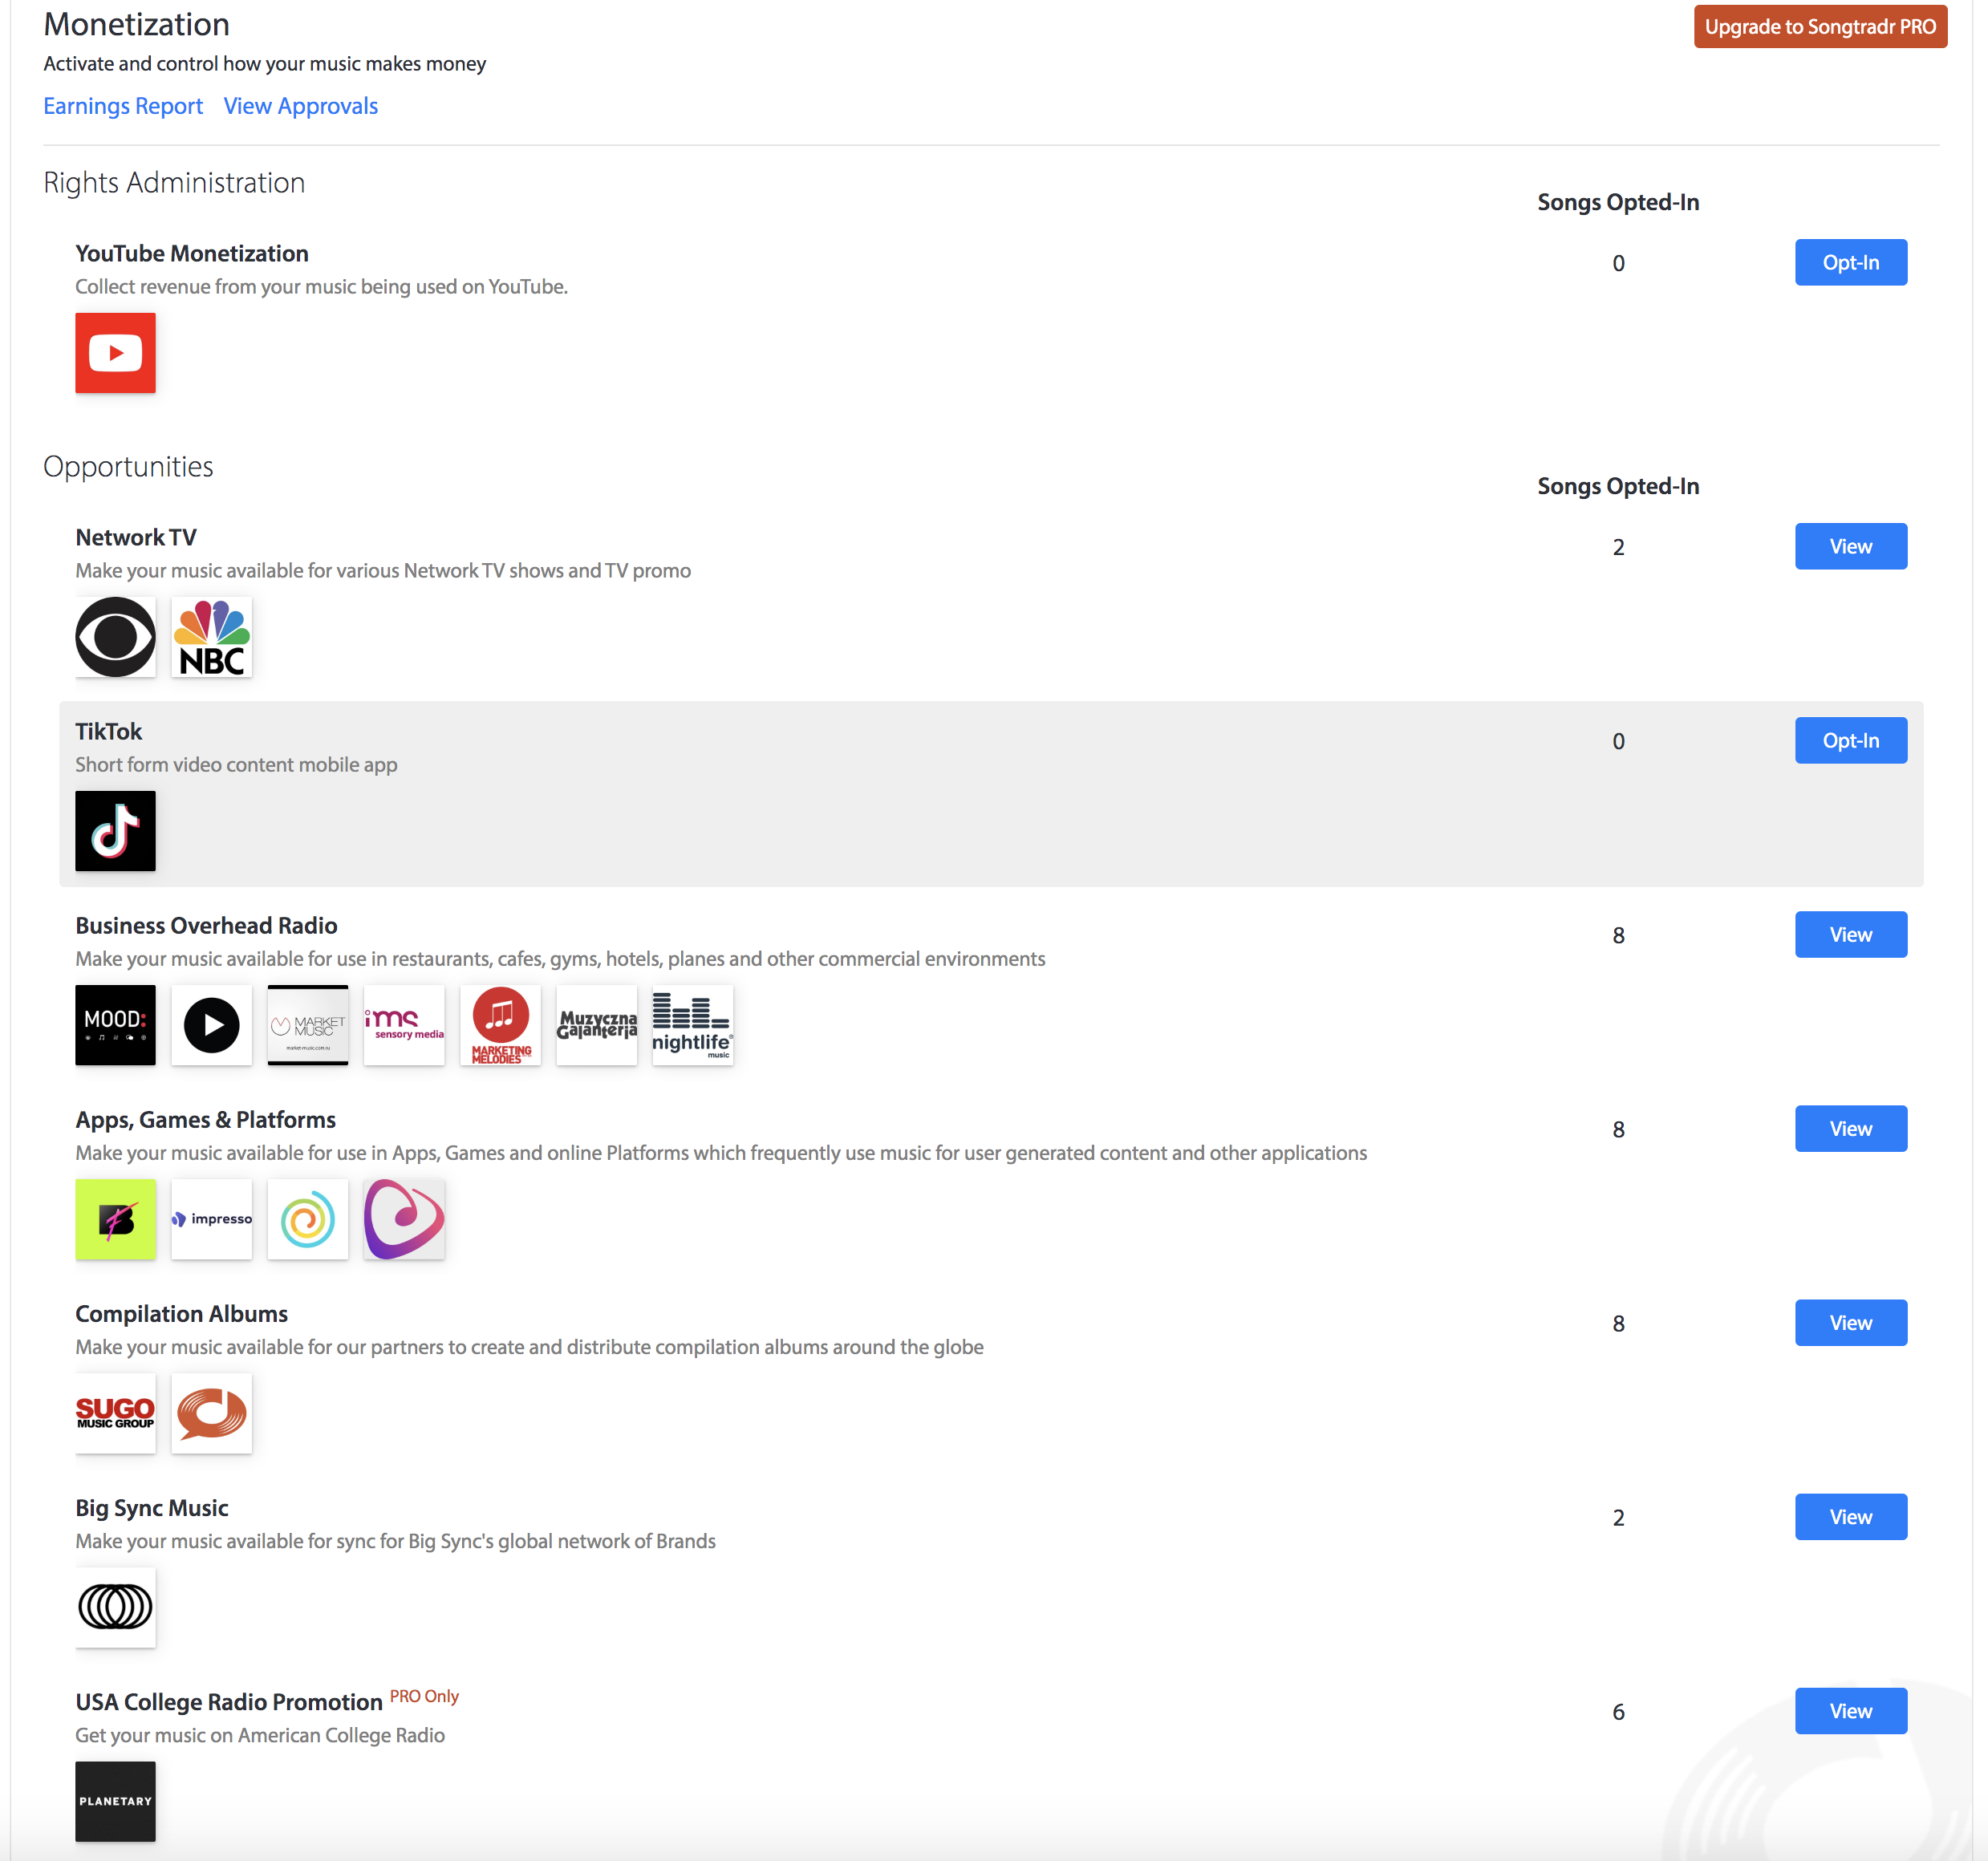This screenshot has width=1988, height=1861.
Task: Click the Big Sync Music circular logo
Action: click(x=115, y=1607)
